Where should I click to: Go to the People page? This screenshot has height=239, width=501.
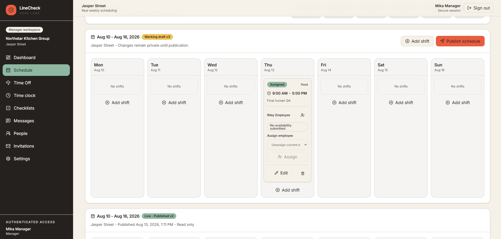pyautogui.click(x=36, y=133)
